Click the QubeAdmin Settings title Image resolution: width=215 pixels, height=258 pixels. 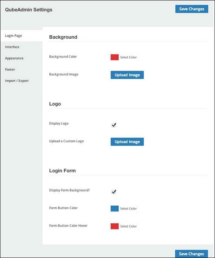[29, 9]
